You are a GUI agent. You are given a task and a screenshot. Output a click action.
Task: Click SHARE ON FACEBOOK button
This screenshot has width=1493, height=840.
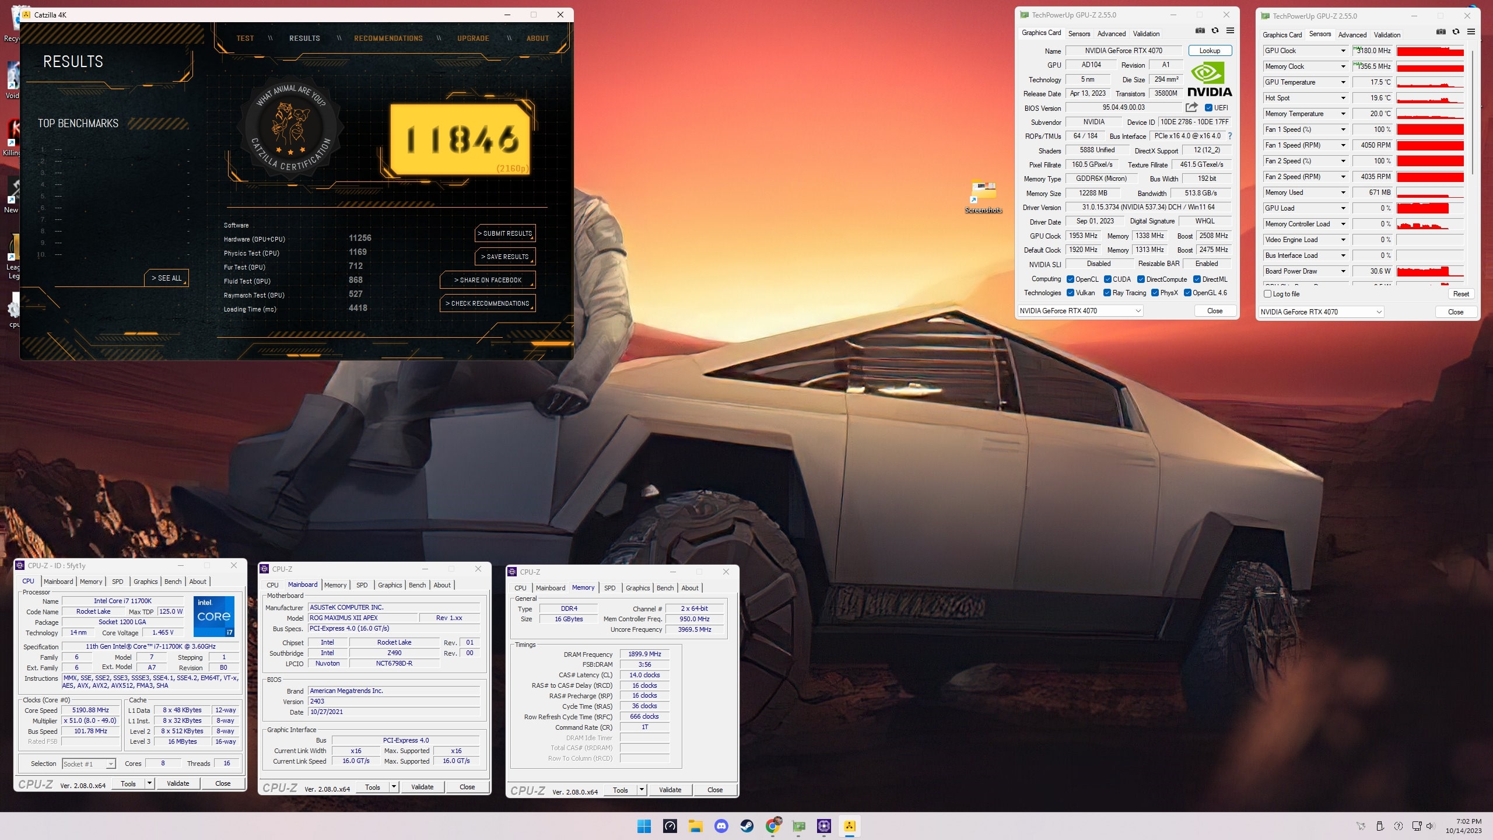(x=488, y=280)
